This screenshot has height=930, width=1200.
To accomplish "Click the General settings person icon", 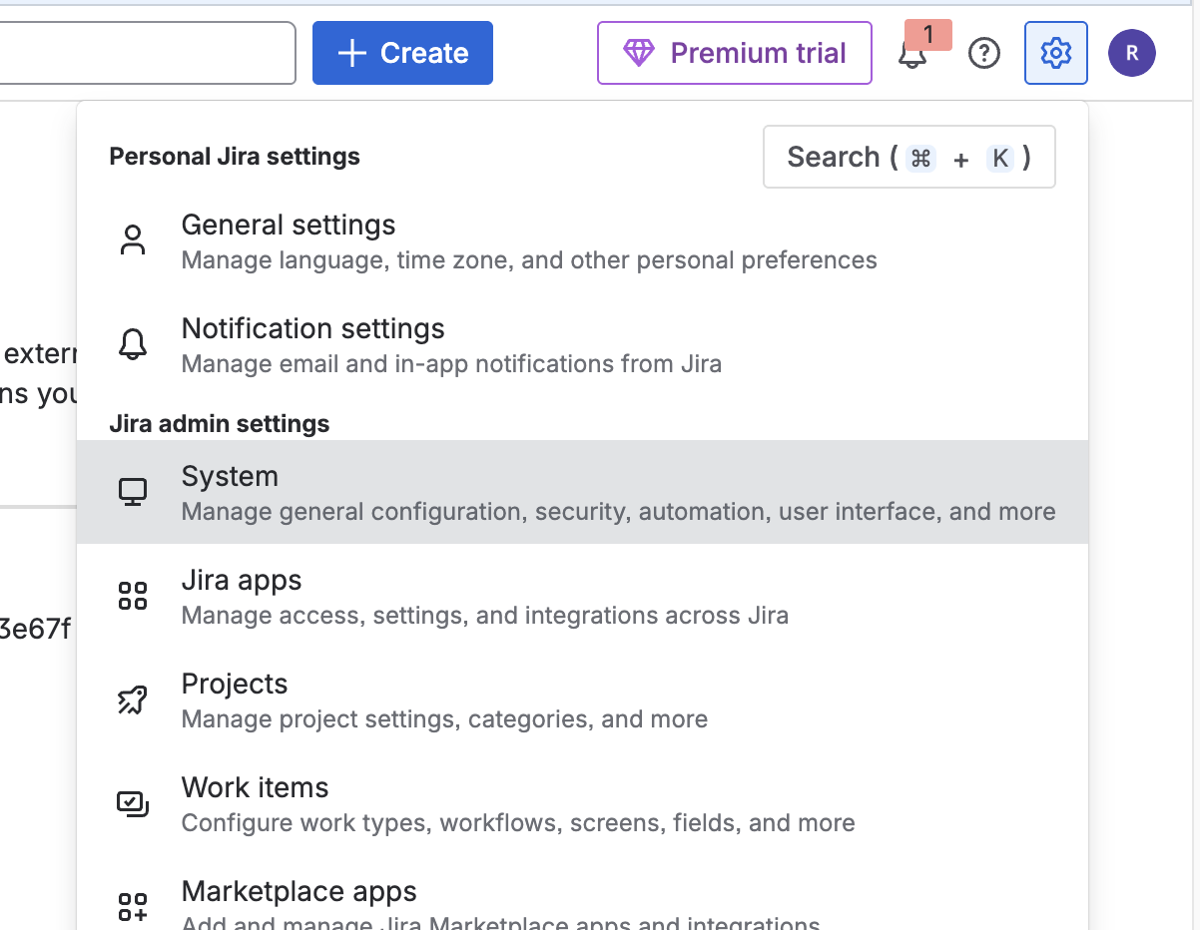I will point(133,241).
